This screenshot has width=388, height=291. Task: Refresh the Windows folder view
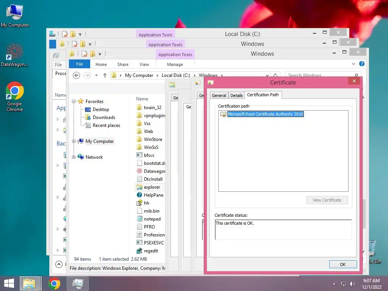point(275,75)
